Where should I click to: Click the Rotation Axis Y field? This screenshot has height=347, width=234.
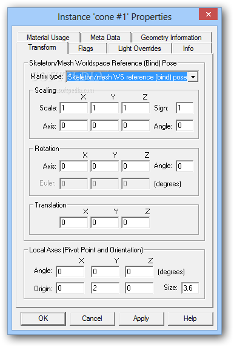pos(105,166)
